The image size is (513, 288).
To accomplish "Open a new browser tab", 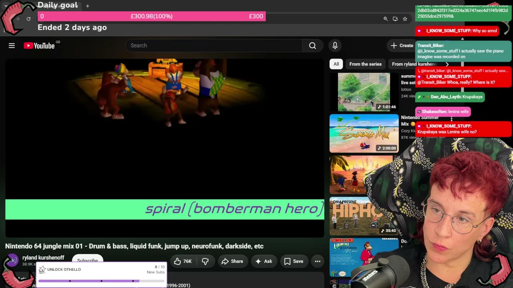I will [x=87, y=6].
